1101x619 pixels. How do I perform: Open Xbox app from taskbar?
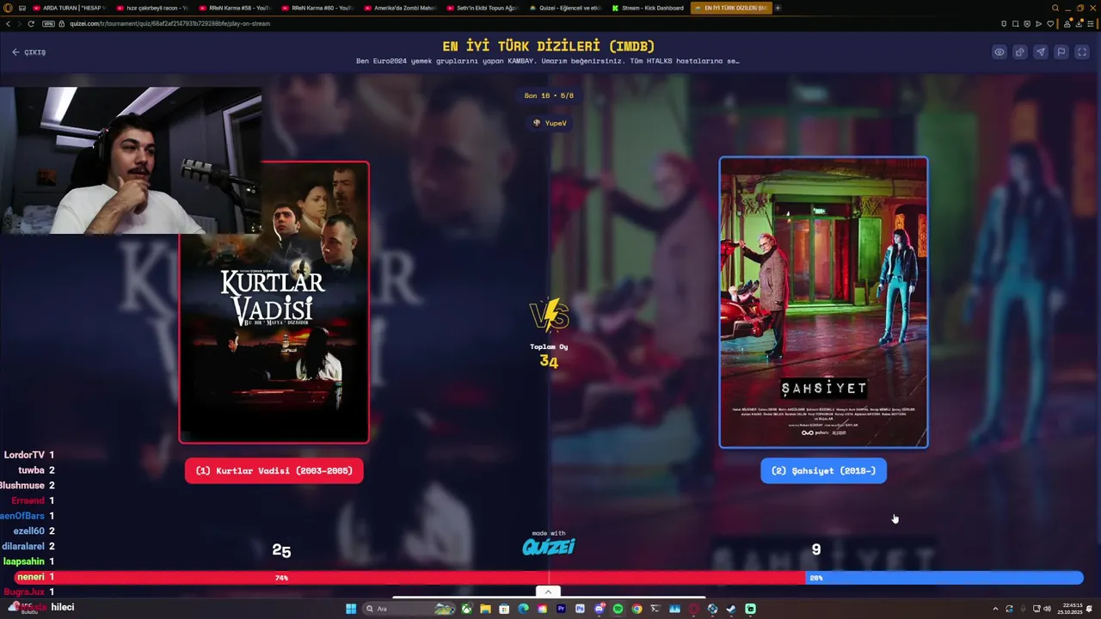(x=466, y=609)
